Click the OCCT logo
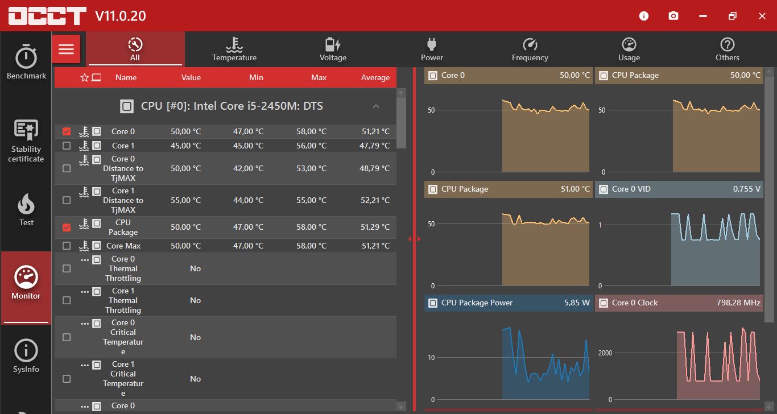 pyautogui.click(x=47, y=16)
